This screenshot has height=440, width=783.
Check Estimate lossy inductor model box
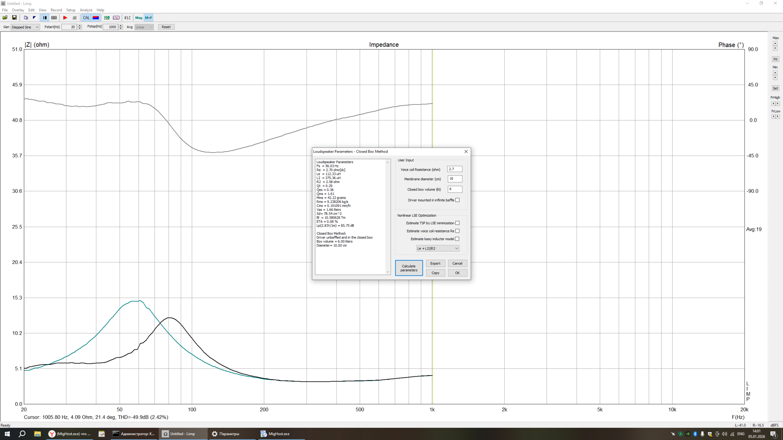click(x=457, y=239)
